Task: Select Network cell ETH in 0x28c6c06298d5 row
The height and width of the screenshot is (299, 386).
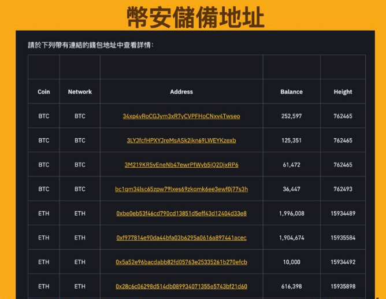Action: [80, 286]
